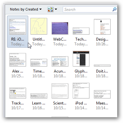Click the "Untitl..." note title
Image resolution: width=123 pixels, height=123 pixels.
(39, 39)
